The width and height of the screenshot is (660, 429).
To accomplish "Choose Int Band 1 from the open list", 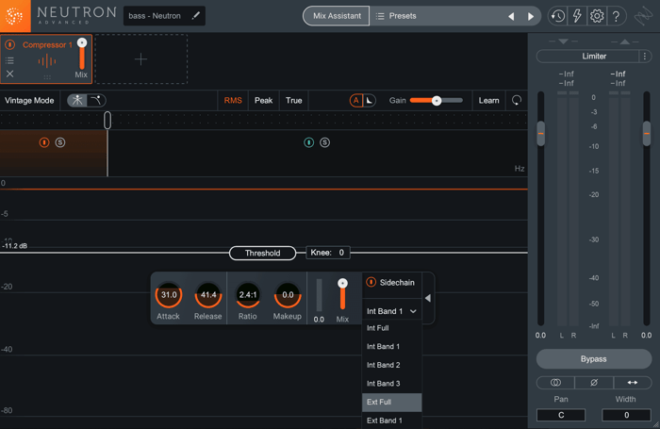I will point(392,346).
